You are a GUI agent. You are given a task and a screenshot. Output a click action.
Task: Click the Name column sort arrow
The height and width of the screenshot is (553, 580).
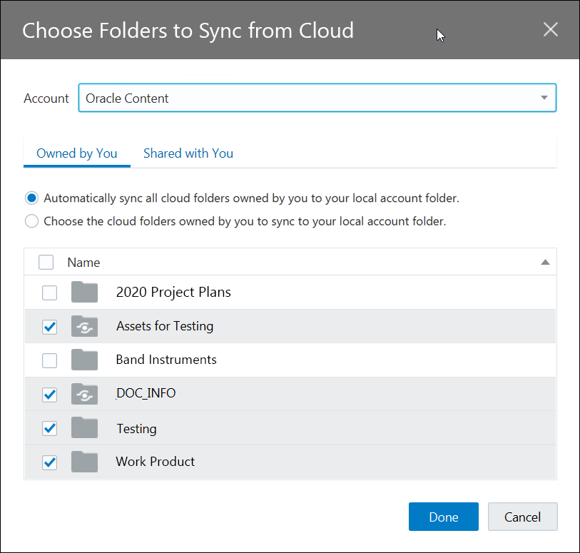pyautogui.click(x=545, y=263)
